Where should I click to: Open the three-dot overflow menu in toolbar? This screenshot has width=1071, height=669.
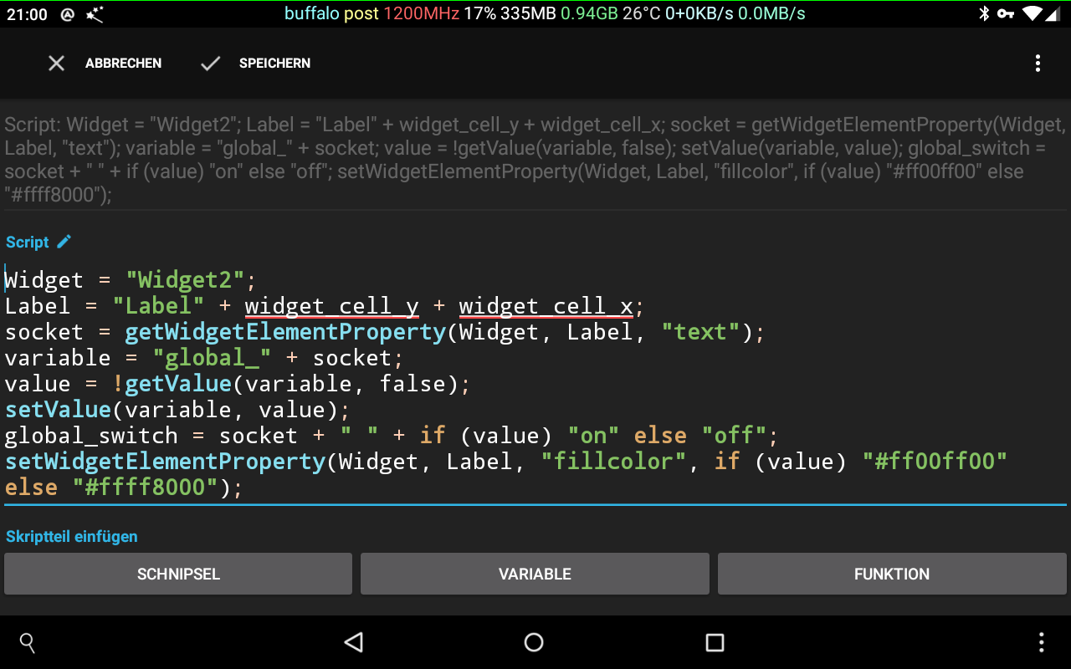click(x=1038, y=64)
